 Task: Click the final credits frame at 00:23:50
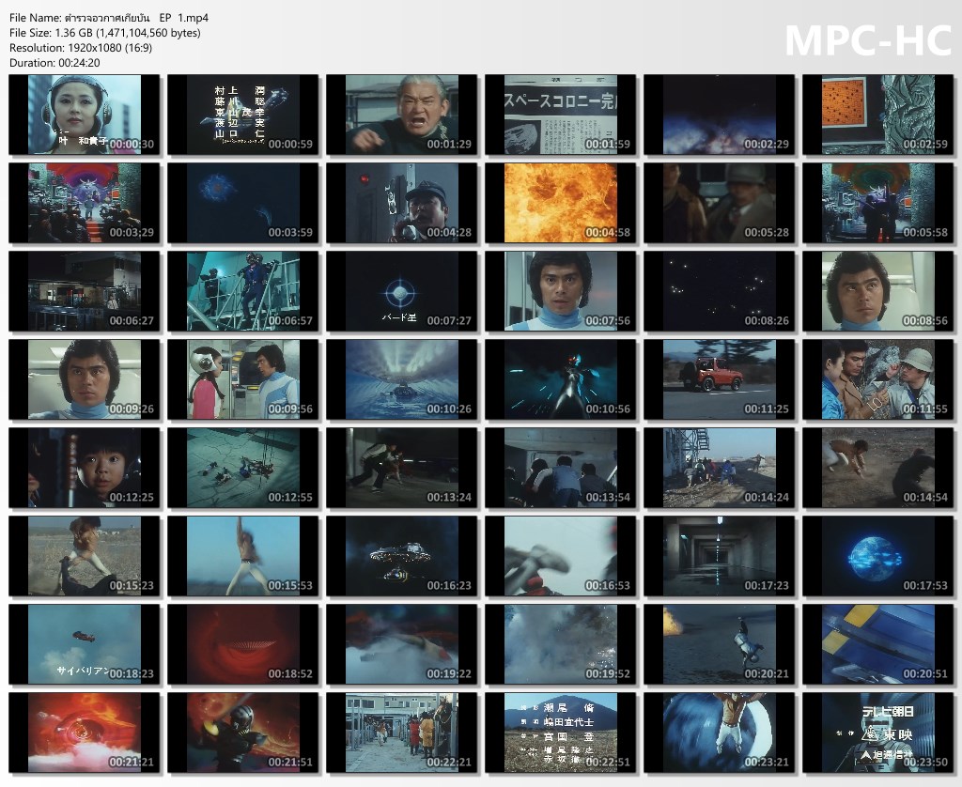click(878, 733)
